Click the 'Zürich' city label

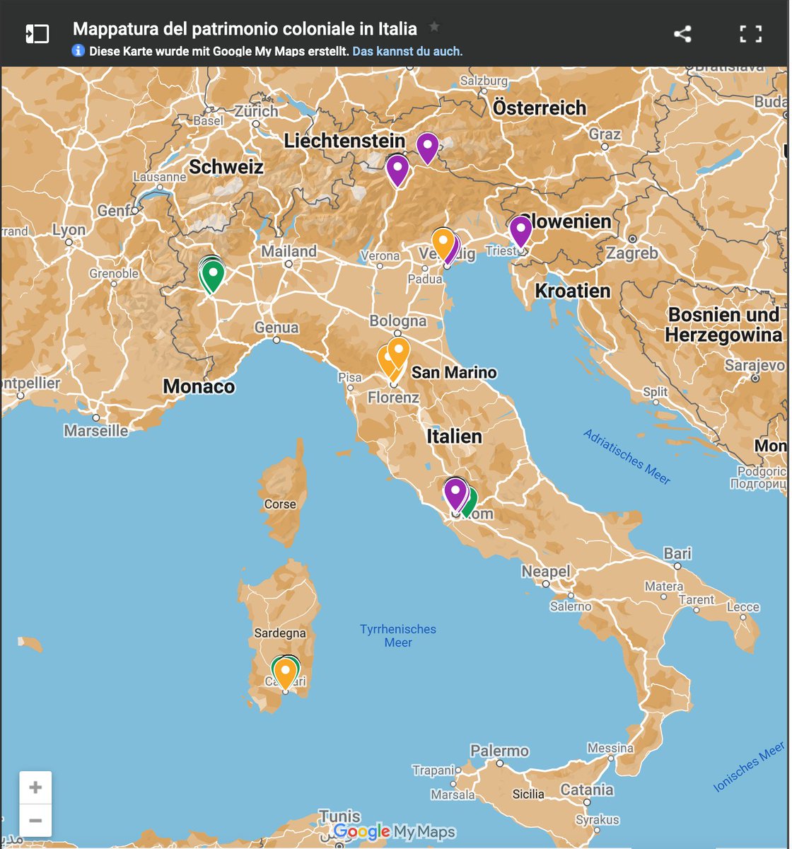[x=256, y=111]
